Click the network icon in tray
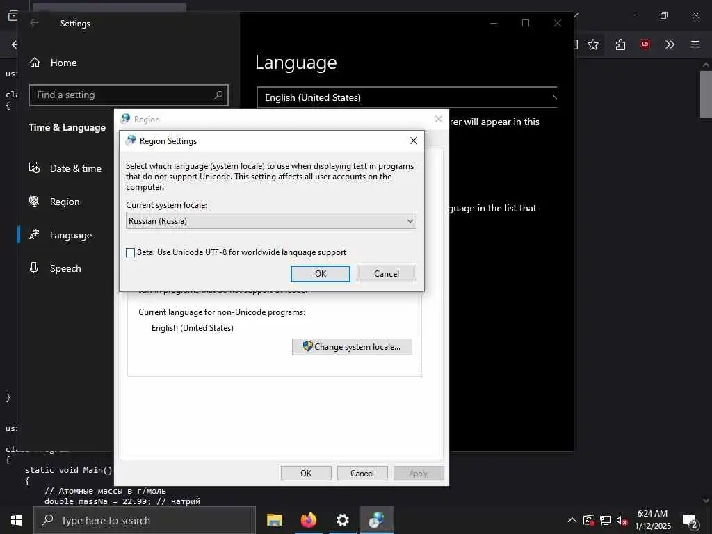Screen dimensions: 712x534 click(606, 520)
